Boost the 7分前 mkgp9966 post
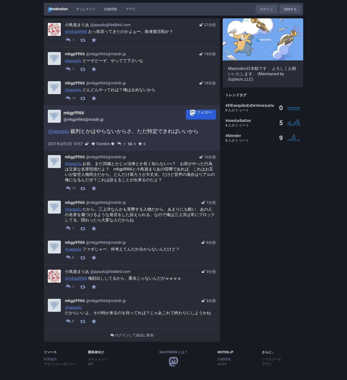The height and width of the screenshot is (380, 347). [x=83, y=228]
